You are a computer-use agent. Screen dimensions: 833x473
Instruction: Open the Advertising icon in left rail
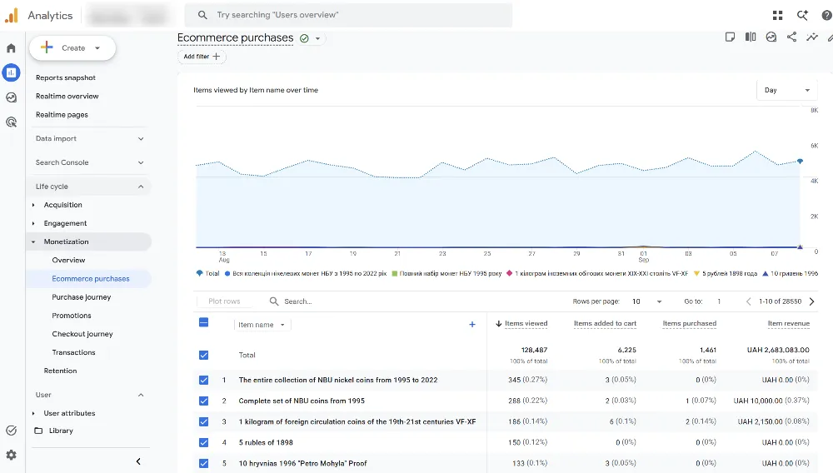click(x=11, y=122)
